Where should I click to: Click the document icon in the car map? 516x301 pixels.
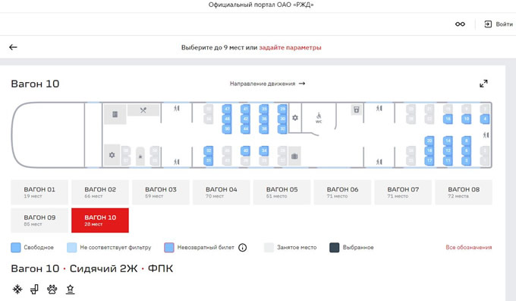(115, 114)
